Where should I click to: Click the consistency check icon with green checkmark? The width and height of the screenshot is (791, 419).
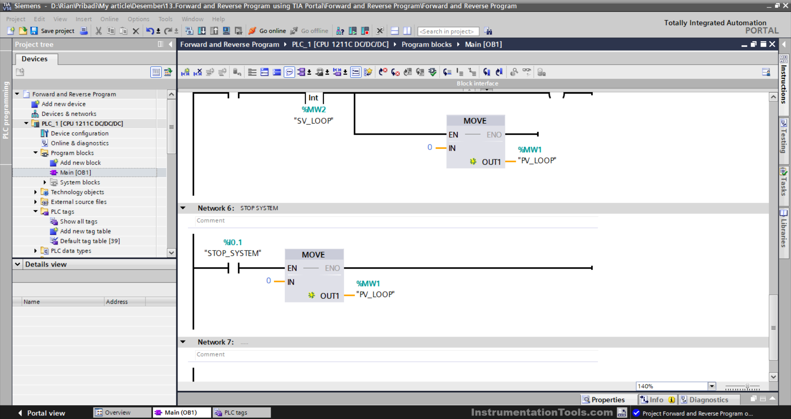coord(433,72)
